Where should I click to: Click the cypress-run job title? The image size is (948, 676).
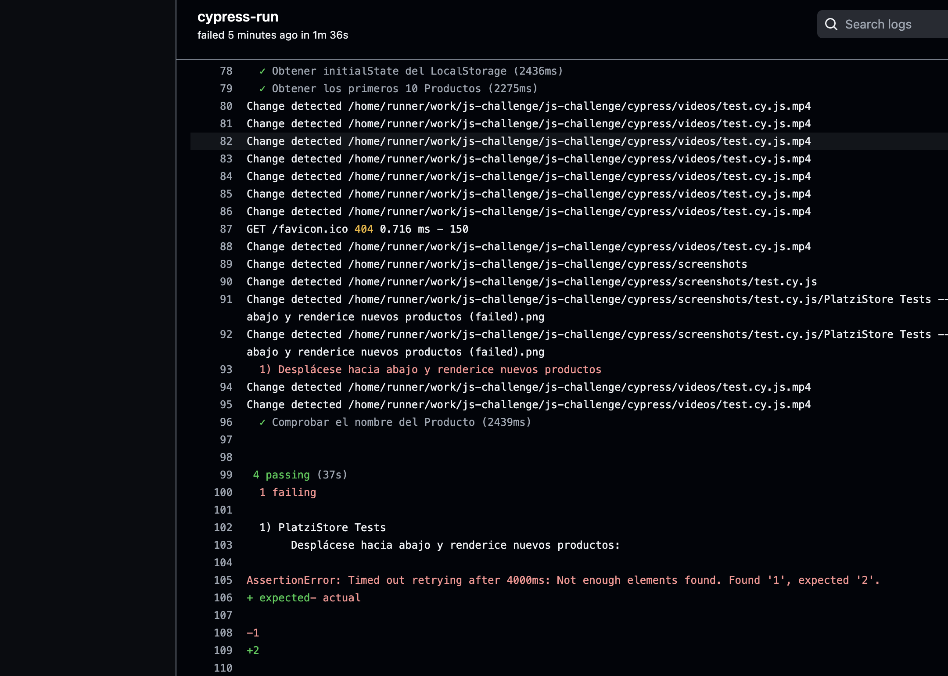238,17
